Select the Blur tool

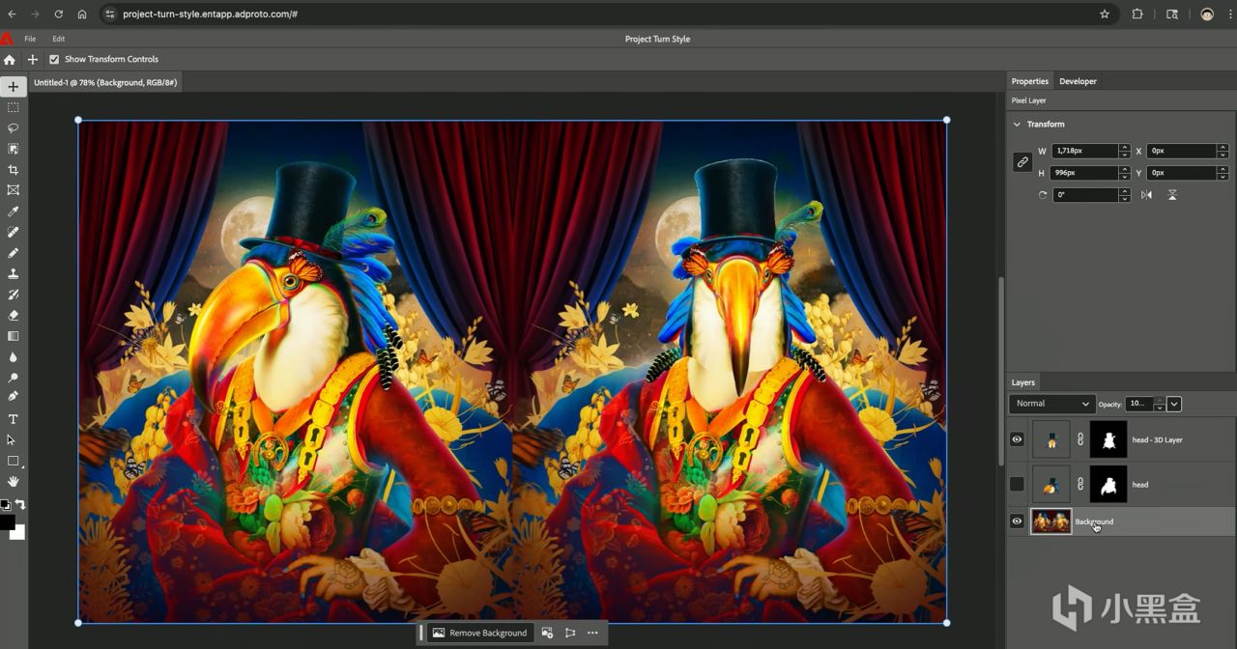13,356
